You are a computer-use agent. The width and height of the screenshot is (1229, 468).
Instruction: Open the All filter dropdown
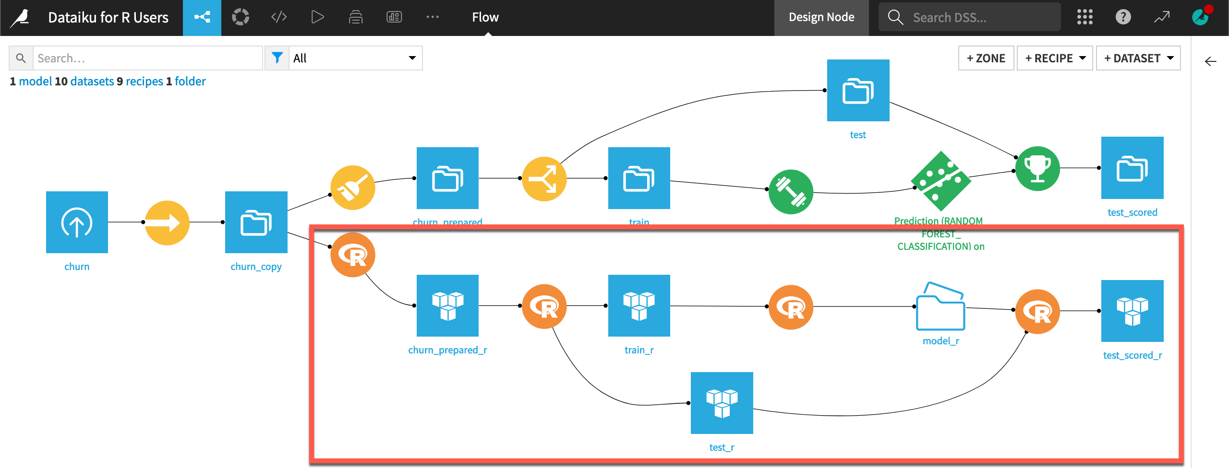(x=355, y=58)
